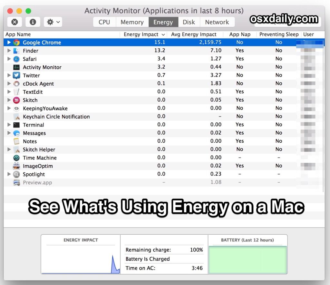
Task: Open the Network tab
Action: pos(217,22)
